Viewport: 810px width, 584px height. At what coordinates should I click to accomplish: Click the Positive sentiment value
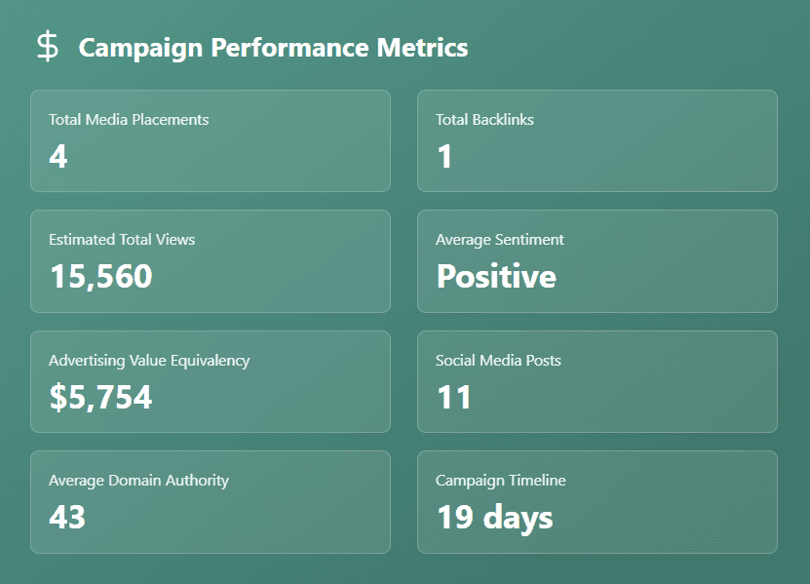[496, 277]
